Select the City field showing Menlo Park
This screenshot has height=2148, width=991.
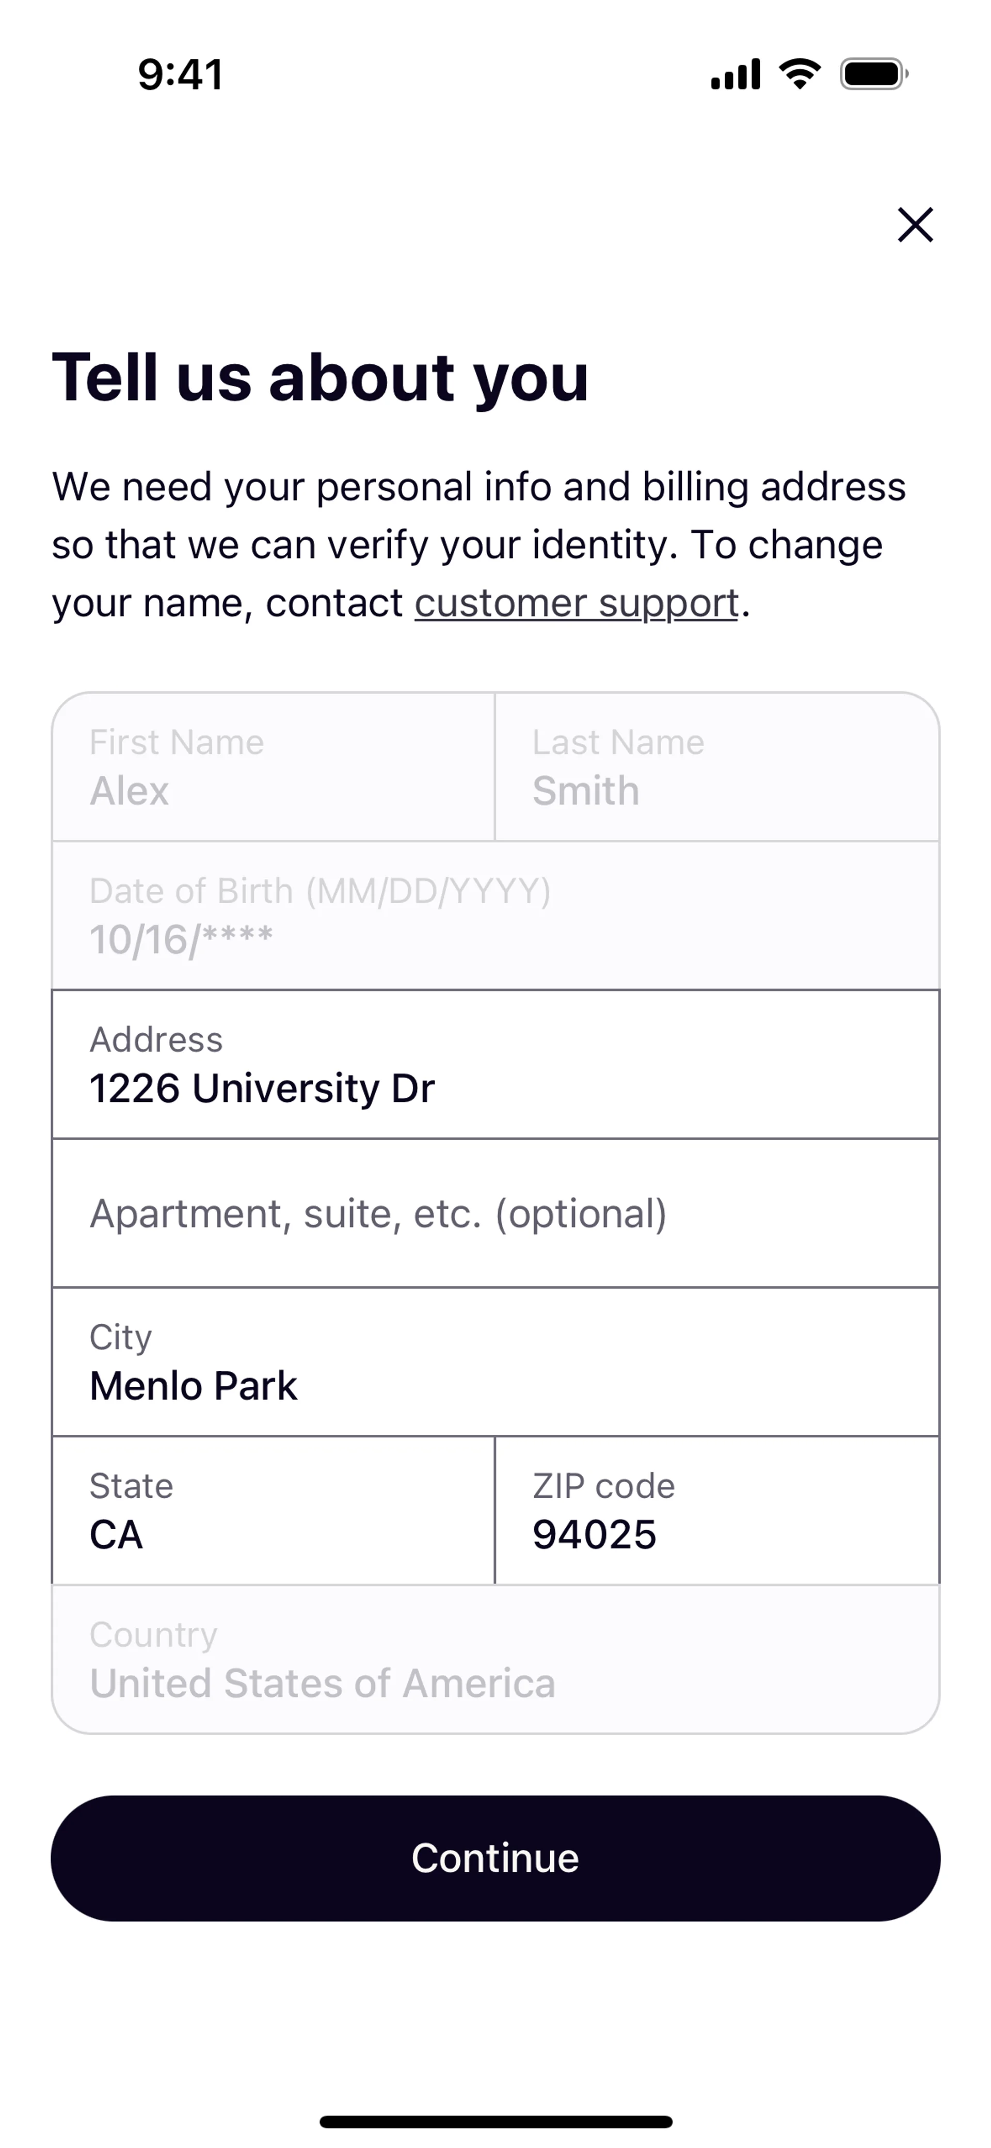[495, 1361]
